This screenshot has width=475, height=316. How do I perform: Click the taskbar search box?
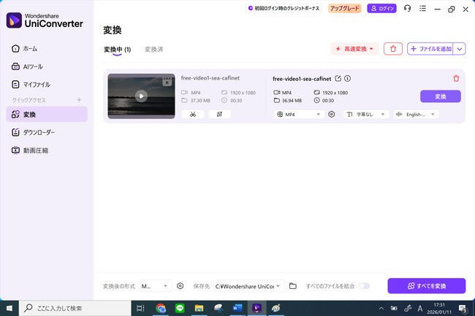coord(75,308)
